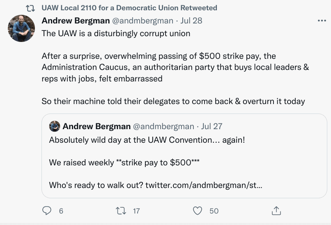Click Andrew Bergman name in quoted tweet
This screenshot has height=225, width=331.
pyautogui.click(x=97, y=126)
